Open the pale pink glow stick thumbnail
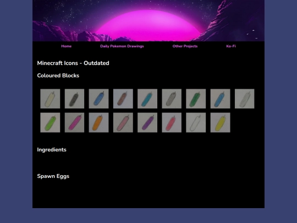The height and width of the screenshot is (223, 297). pos(123,122)
